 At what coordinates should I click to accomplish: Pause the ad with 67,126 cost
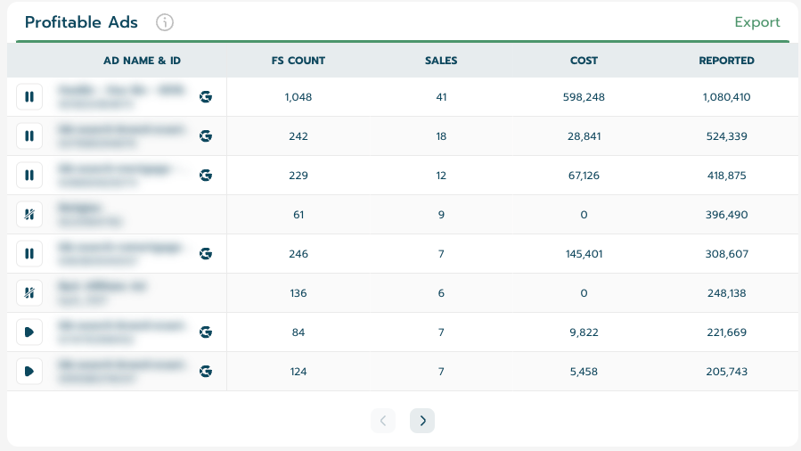pos(29,176)
